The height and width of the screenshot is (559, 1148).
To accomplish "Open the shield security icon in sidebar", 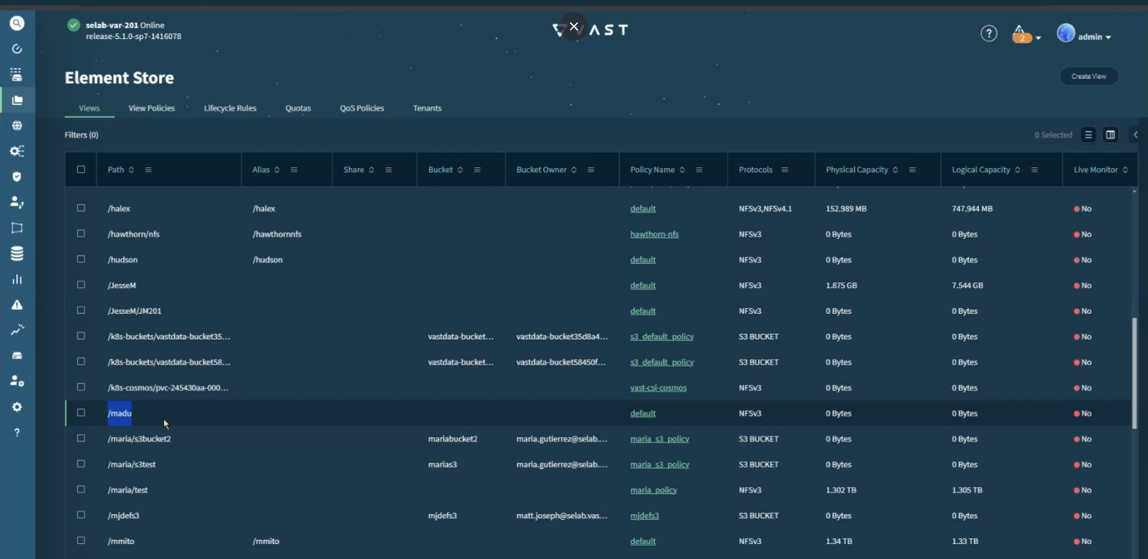I will point(17,176).
